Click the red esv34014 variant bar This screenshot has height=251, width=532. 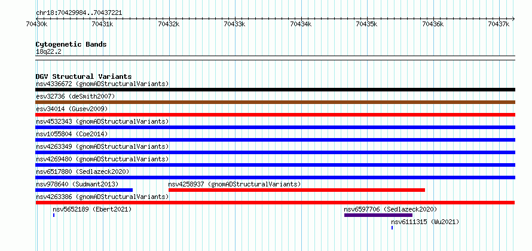point(275,115)
